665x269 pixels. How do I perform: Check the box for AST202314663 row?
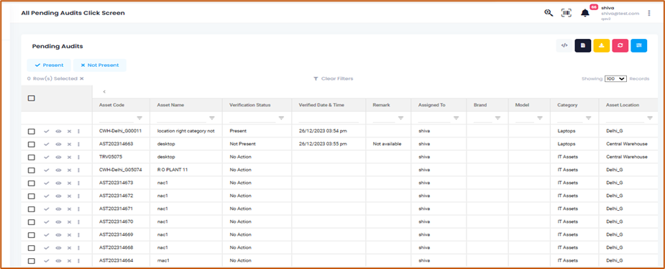[x=32, y=145]
